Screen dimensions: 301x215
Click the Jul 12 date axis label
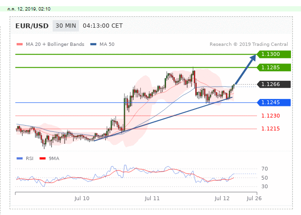point(222,198)
